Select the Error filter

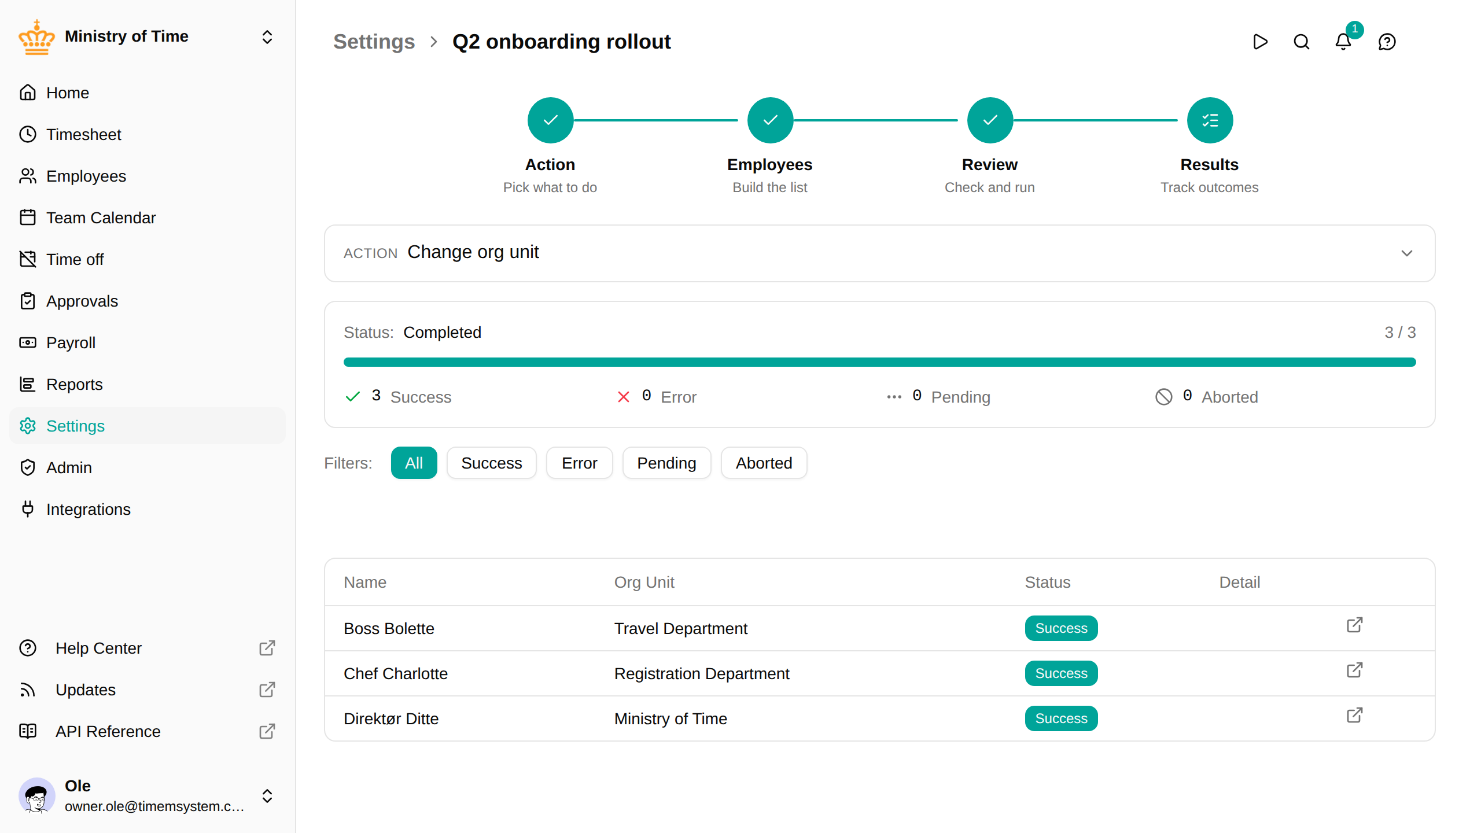click(x=579, y=463)
